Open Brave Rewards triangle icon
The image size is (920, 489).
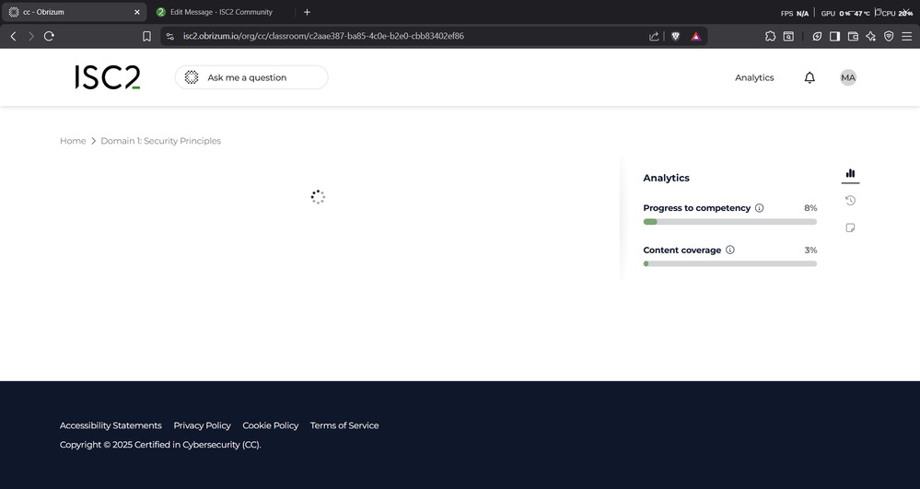pos(696,37)
